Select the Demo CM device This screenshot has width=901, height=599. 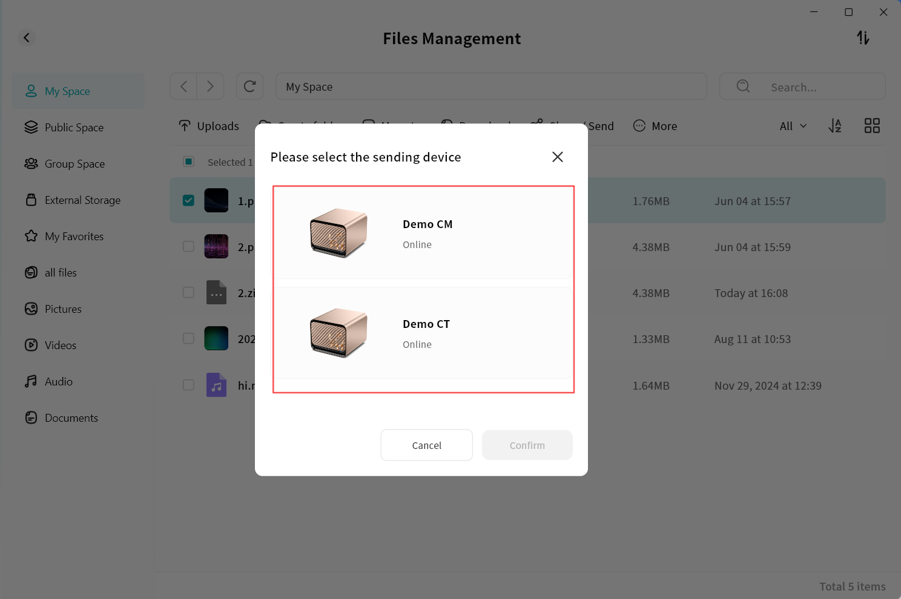tap(423, 234)
